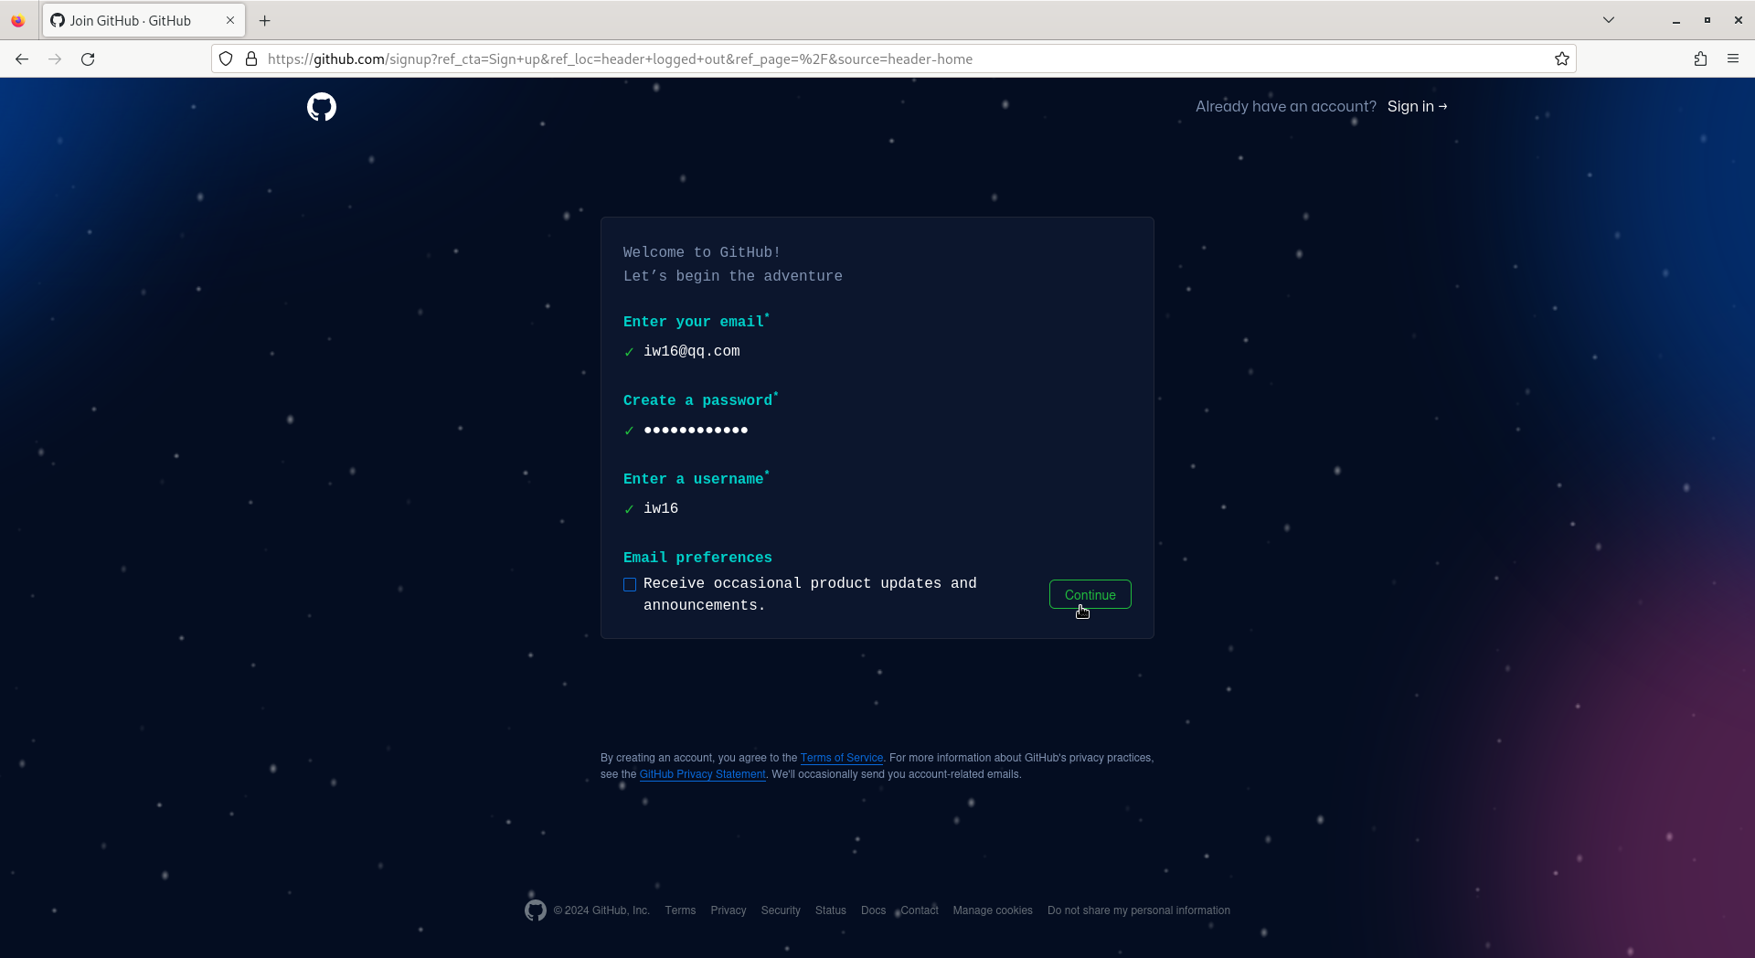1755x958 pixels.
Task: Open the Firefox extensions menu
Action: pos(1700,59)
